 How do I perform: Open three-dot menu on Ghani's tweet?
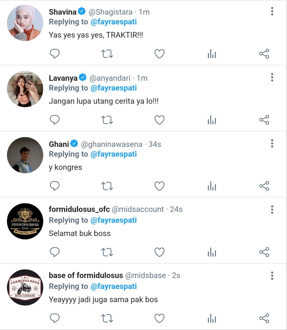[x=272, y=144]
